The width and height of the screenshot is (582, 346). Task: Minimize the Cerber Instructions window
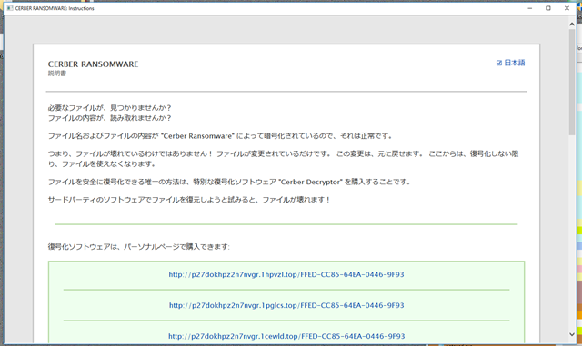click(x=530, y=8)
